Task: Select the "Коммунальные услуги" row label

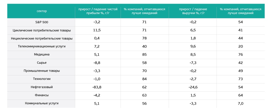Action: click(x=41, y=103)
